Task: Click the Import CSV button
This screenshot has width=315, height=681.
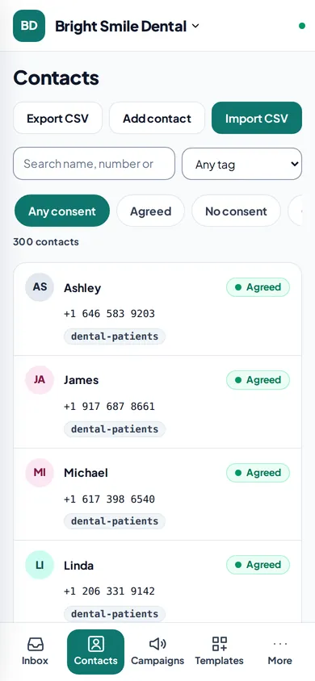Action: pos(257,118)
